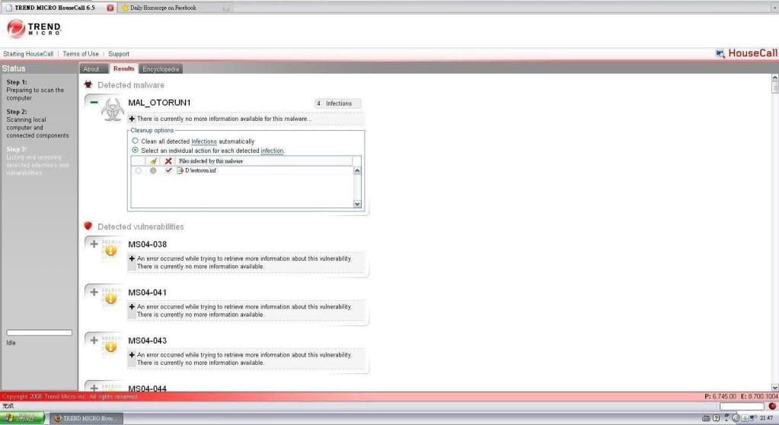Click the HouseCall logo icon at top right
The height and width of the screenshot is (425, 779).
pyautogui.click(x=720, y=53)
